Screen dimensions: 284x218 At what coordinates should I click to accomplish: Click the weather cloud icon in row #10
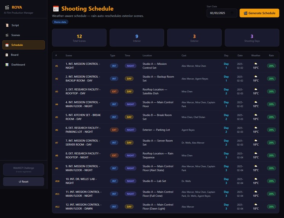click(x=256, y=179)
